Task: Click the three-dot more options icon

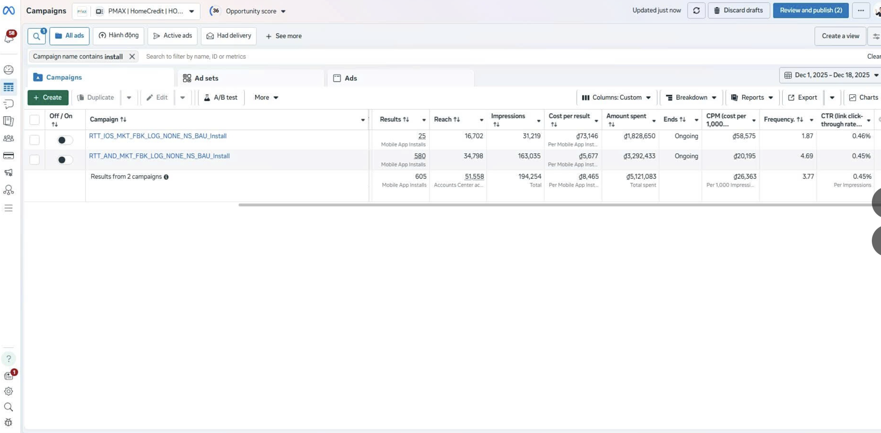Action: [x=861, y=11]
